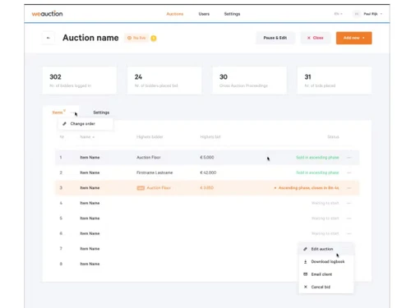Select Email client in the context menu
The image size is (411, 308).
[326, 274]
